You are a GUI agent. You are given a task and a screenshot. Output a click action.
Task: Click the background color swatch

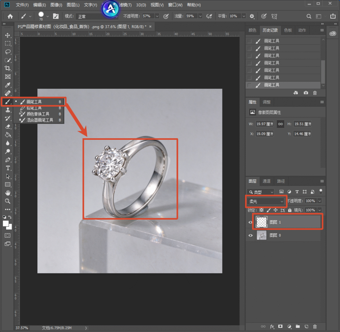[x=10, y=227]
